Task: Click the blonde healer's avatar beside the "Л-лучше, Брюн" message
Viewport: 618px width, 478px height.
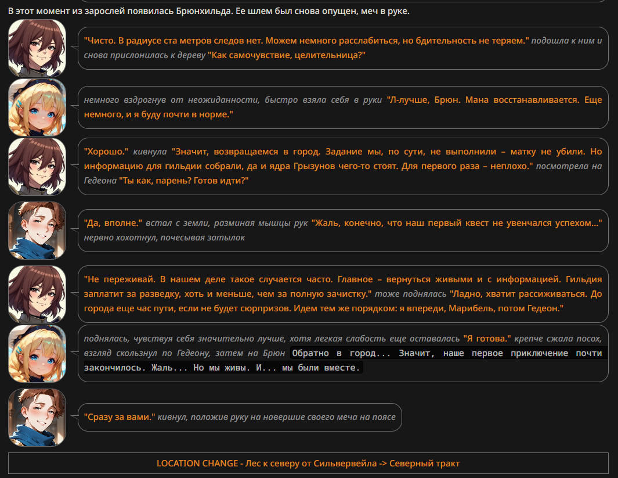Action: point(37,107)
